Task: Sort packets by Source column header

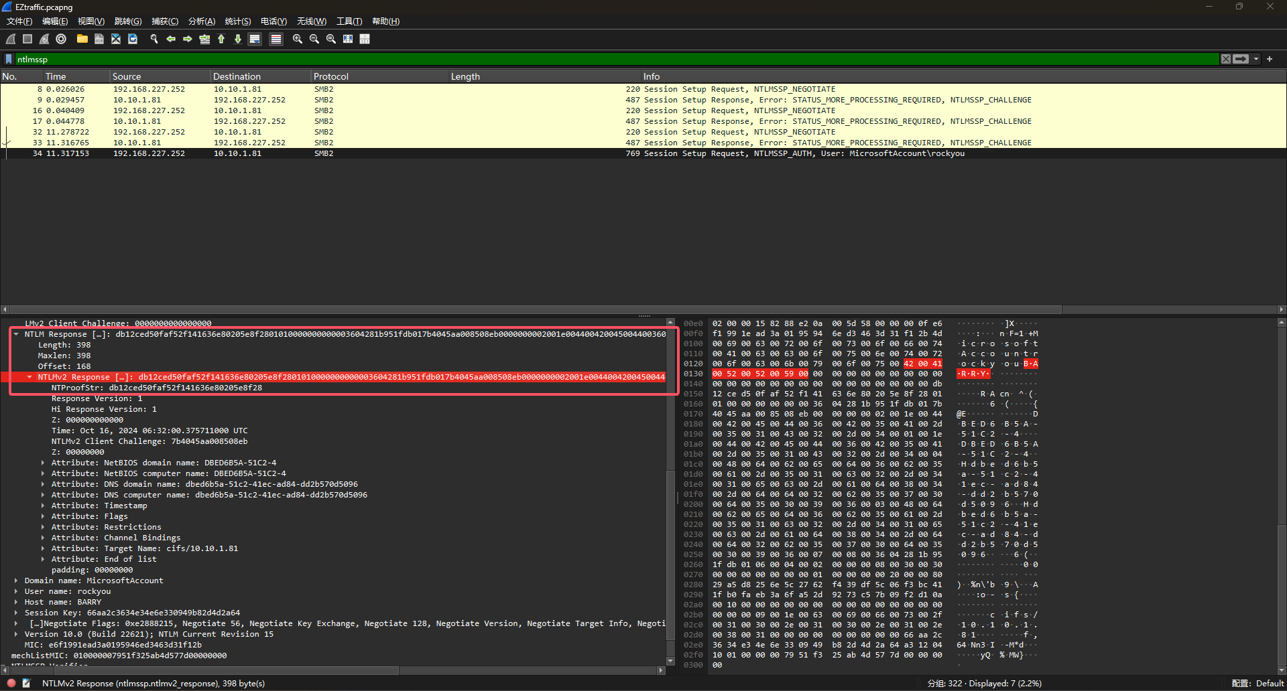Action: (x=160, y=76)
